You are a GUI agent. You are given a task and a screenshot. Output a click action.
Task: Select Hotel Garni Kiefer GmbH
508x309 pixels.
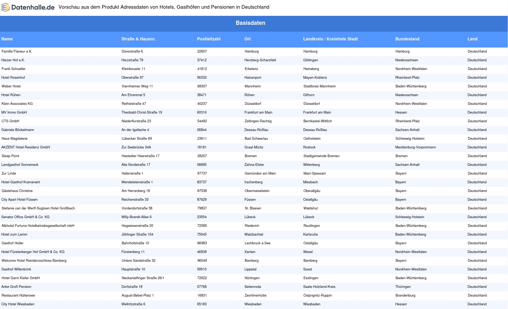point(21,278)
